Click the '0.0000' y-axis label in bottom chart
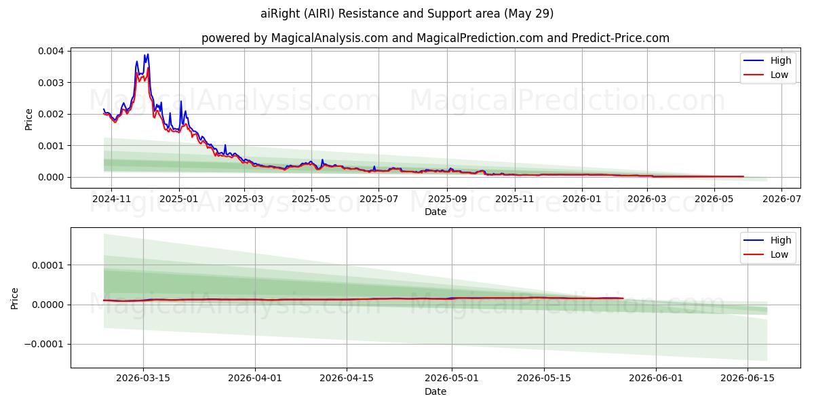This screenshot has width=814, height=407. [48, 305]
